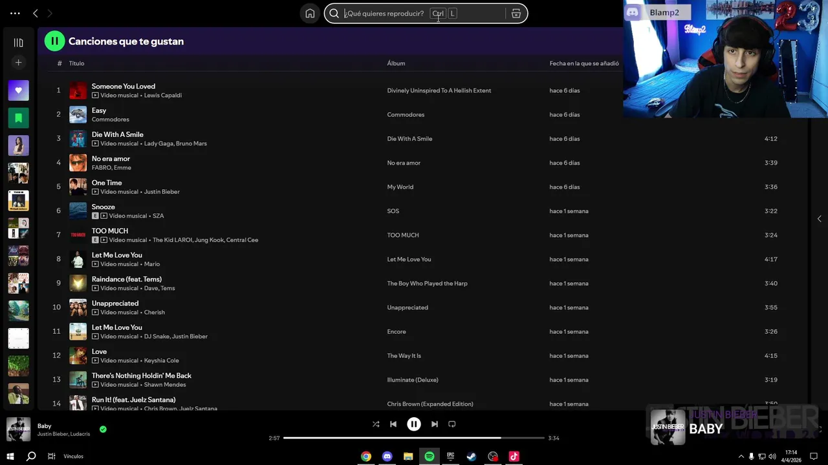Screen dimensions: 828x465
Task: Skip to next track
Action: point(435,424)
